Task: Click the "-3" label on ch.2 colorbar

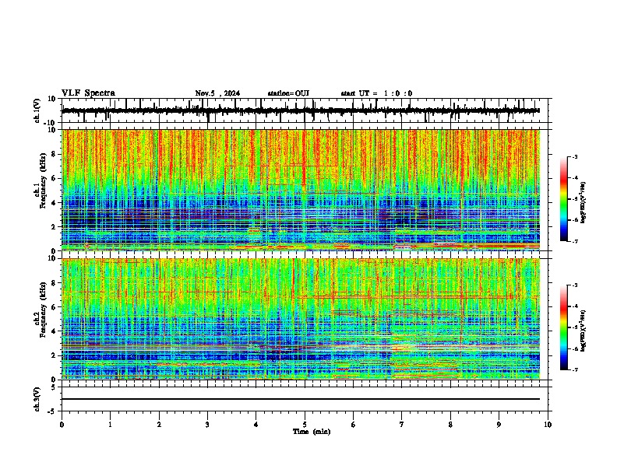Action: click(575, 285)
